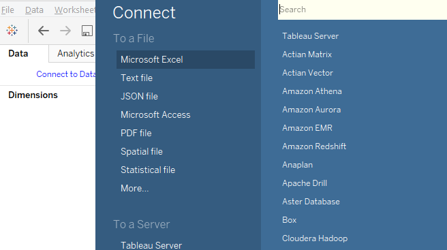
Task: Switch to the Analytics pane tab
Action: pos(76,54)
